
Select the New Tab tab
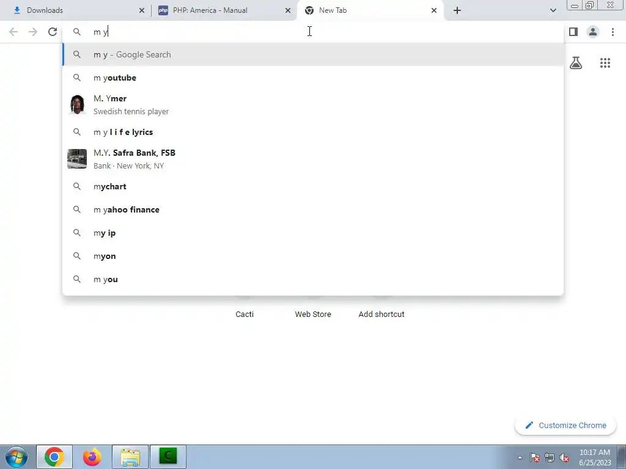370,10
